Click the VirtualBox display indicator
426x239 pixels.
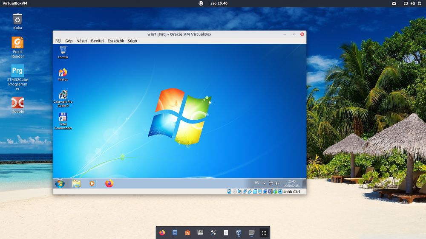(260, 191)
